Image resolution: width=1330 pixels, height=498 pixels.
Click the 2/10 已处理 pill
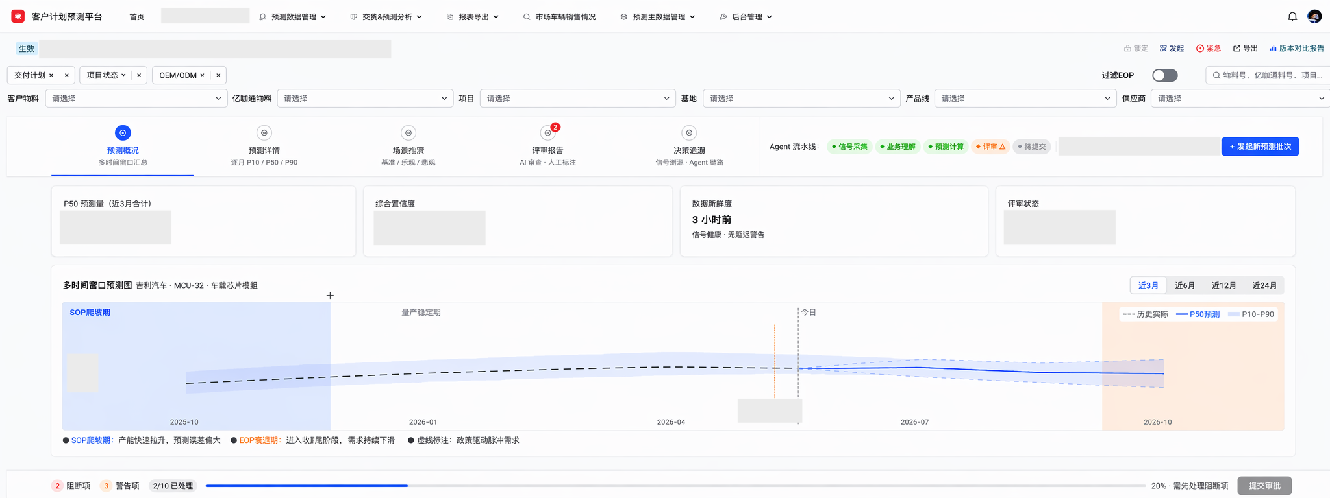pos(173,486)
